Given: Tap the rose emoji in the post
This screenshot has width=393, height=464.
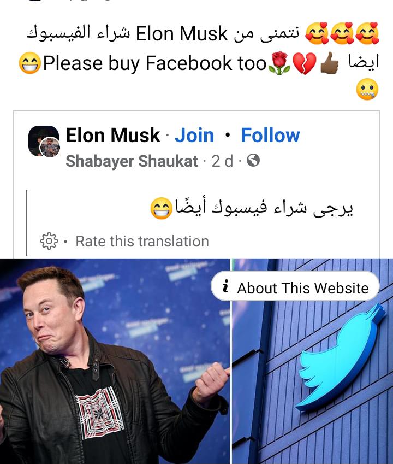Looking at the screenshot, I should (279, 63).
